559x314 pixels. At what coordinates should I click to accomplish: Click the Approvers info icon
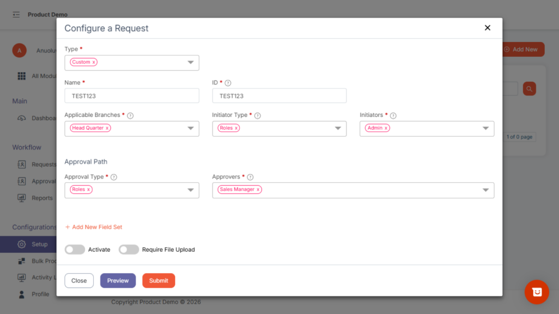250,177
